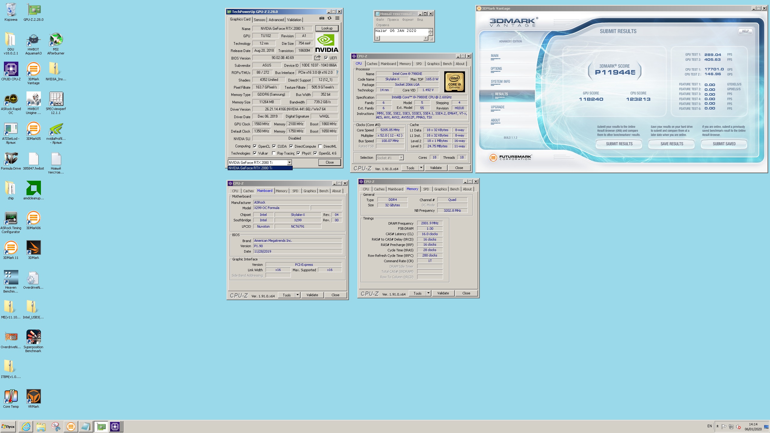Image resolution: width=770 pixels, height=433 pixels.
Task: Click SUBMIT RESULTS button in Vantage
Action: click(619, 144)
